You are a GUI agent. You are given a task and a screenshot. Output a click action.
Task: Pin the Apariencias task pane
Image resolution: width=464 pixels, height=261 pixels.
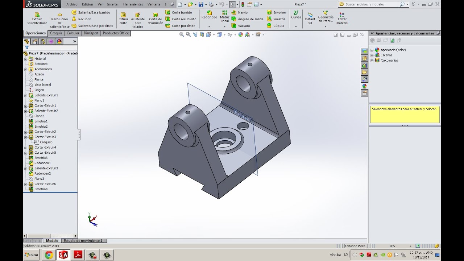[438, 33]
